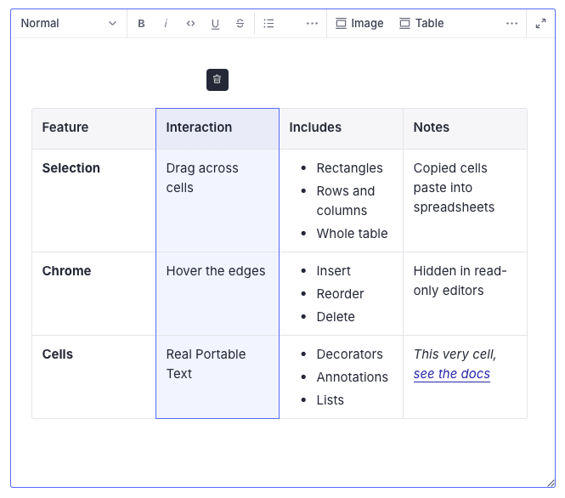Click the 'Reorder' list item
The image size is (565, 498).
point(340,294)
